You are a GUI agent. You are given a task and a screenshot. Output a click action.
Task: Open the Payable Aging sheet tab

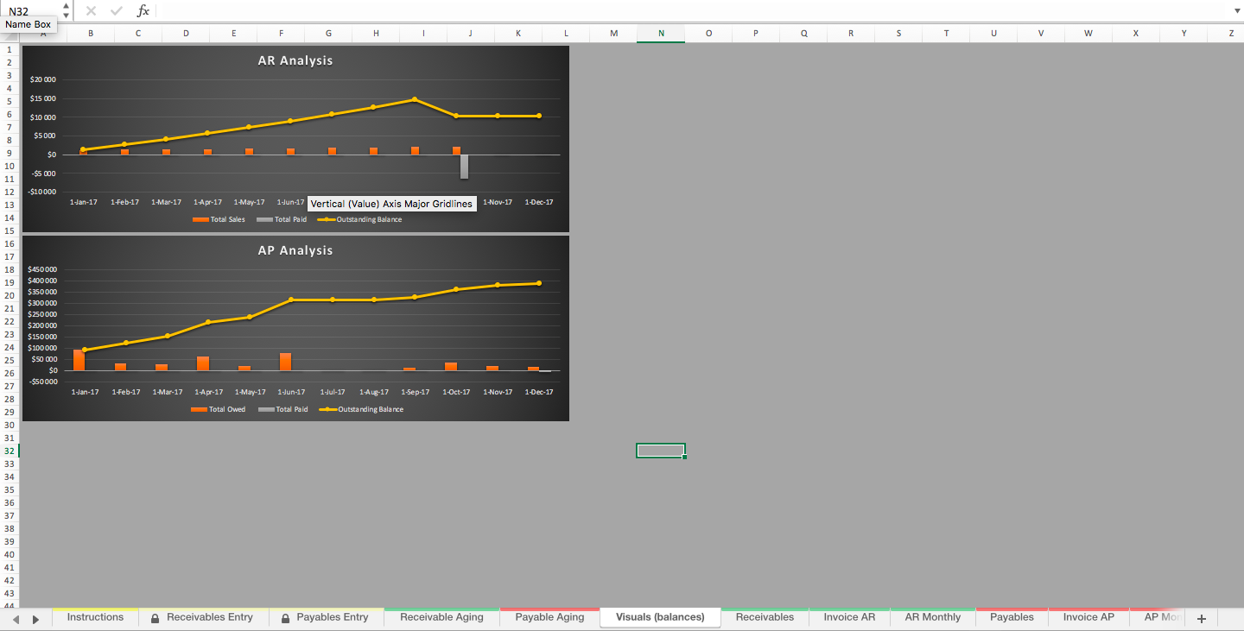click(x=549, y=617)
